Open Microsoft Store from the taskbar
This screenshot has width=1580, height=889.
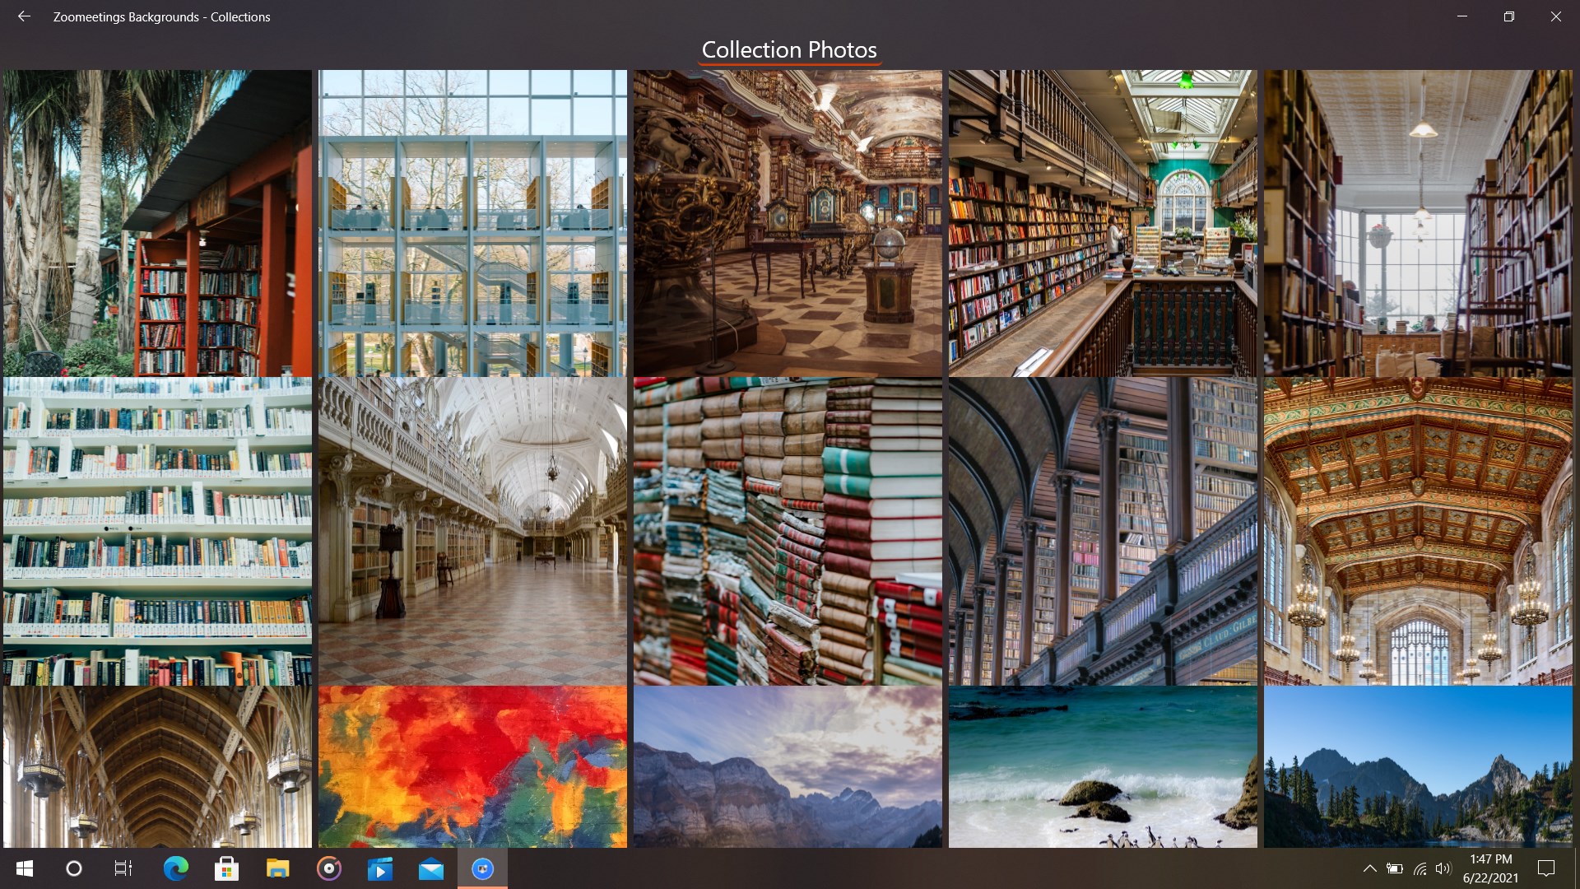[226, 868]
